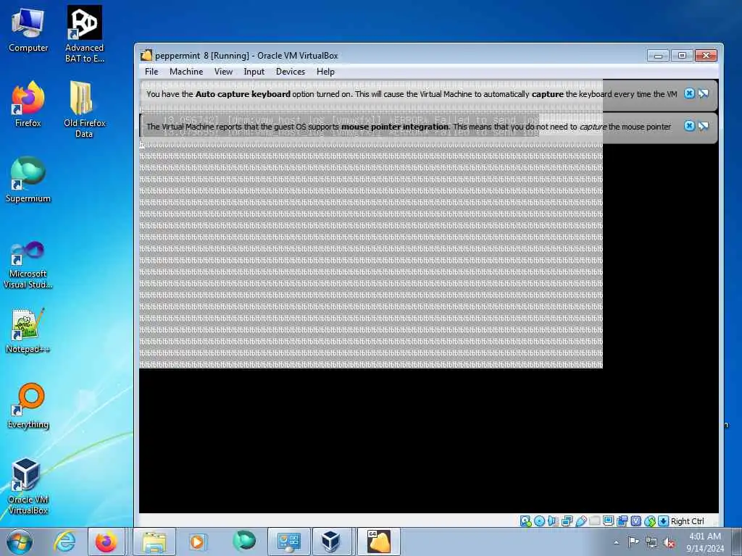742x556 pixels.
Task: Select the Firefox desktop shortcut
Action: coord(28,104)
